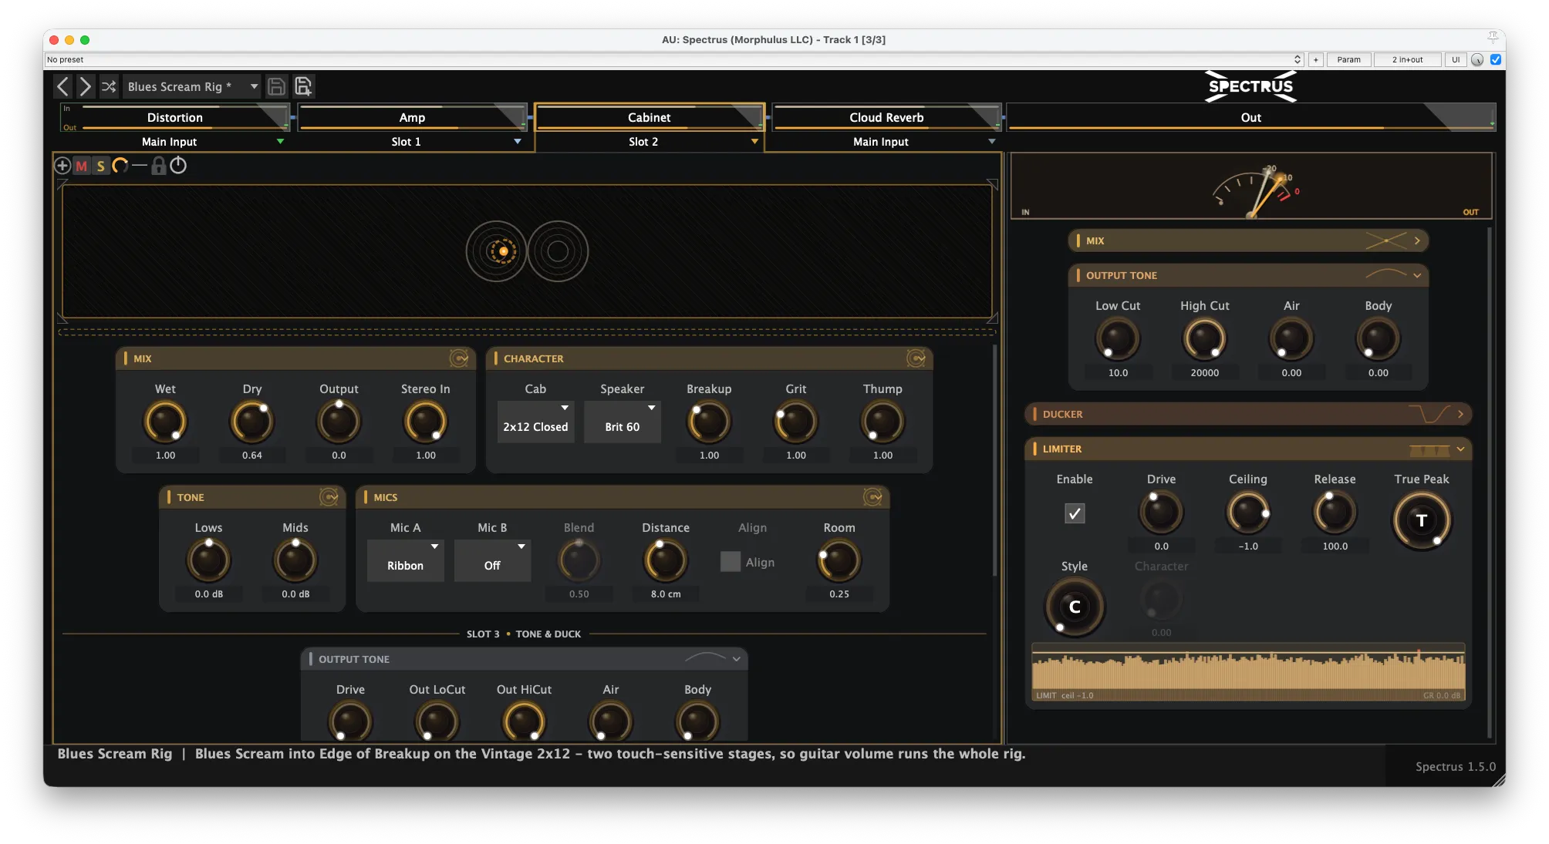This screenshot has height=844, width=1549.
Task: Open the Cab 2x12 Closed dropdown
Action: click(x=535, y=422)
